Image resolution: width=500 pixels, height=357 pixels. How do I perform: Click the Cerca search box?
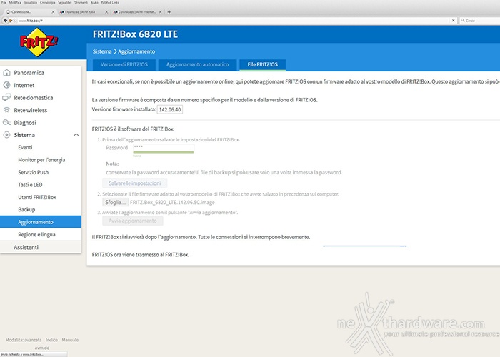click(x=481, y=21)
